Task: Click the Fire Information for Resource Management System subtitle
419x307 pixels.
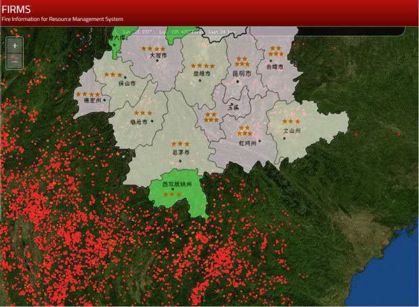Action: coord(62,19)
